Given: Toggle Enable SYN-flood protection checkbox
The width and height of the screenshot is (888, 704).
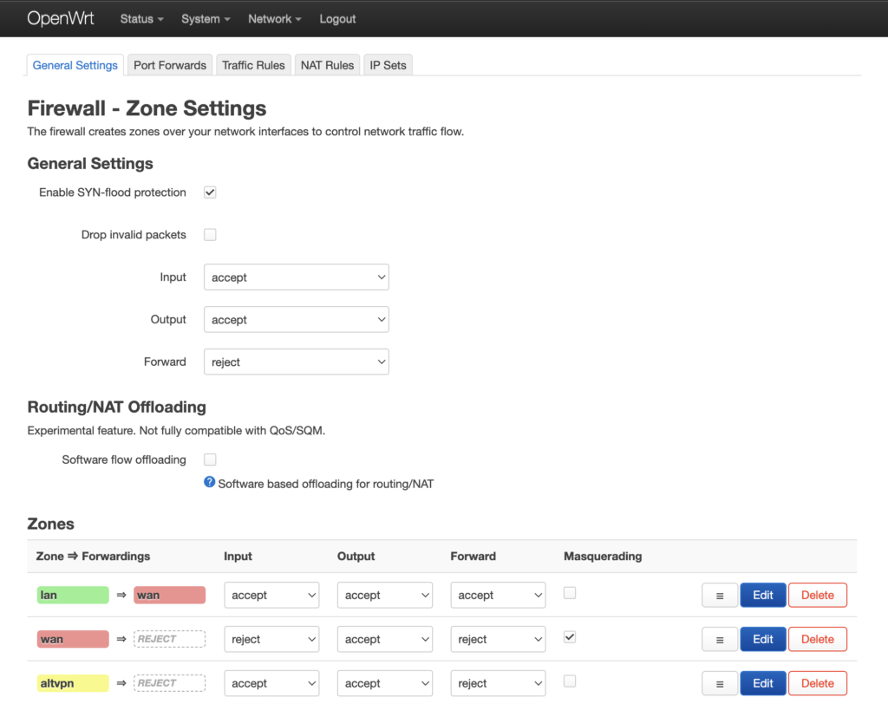Looking at the screenshot, I should pos(210,192).
